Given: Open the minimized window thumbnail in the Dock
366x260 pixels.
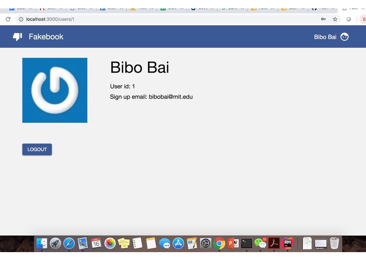Looking at the screenshot, I should 321,244.
